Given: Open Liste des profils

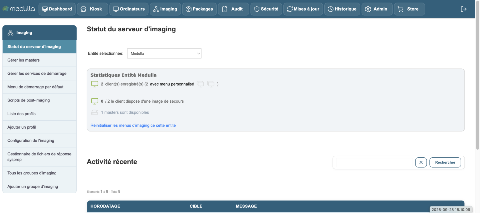Looking at the screenshot, I should pyautogui.click(x=39, y=114).
